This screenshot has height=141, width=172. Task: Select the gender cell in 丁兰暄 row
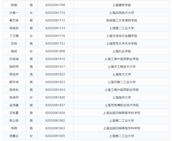pos(31,36)
